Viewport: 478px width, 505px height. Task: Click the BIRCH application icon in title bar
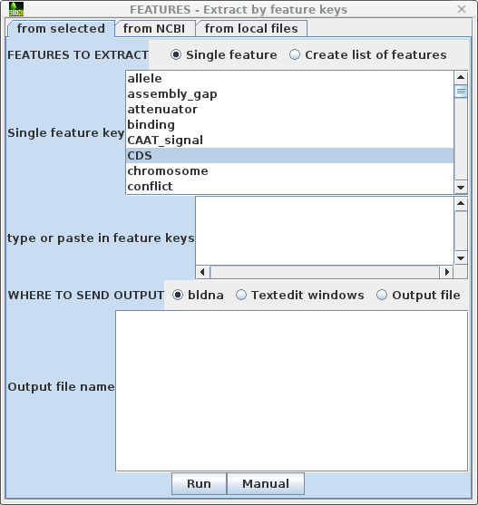pyautogui.click(x=15, y=9)
